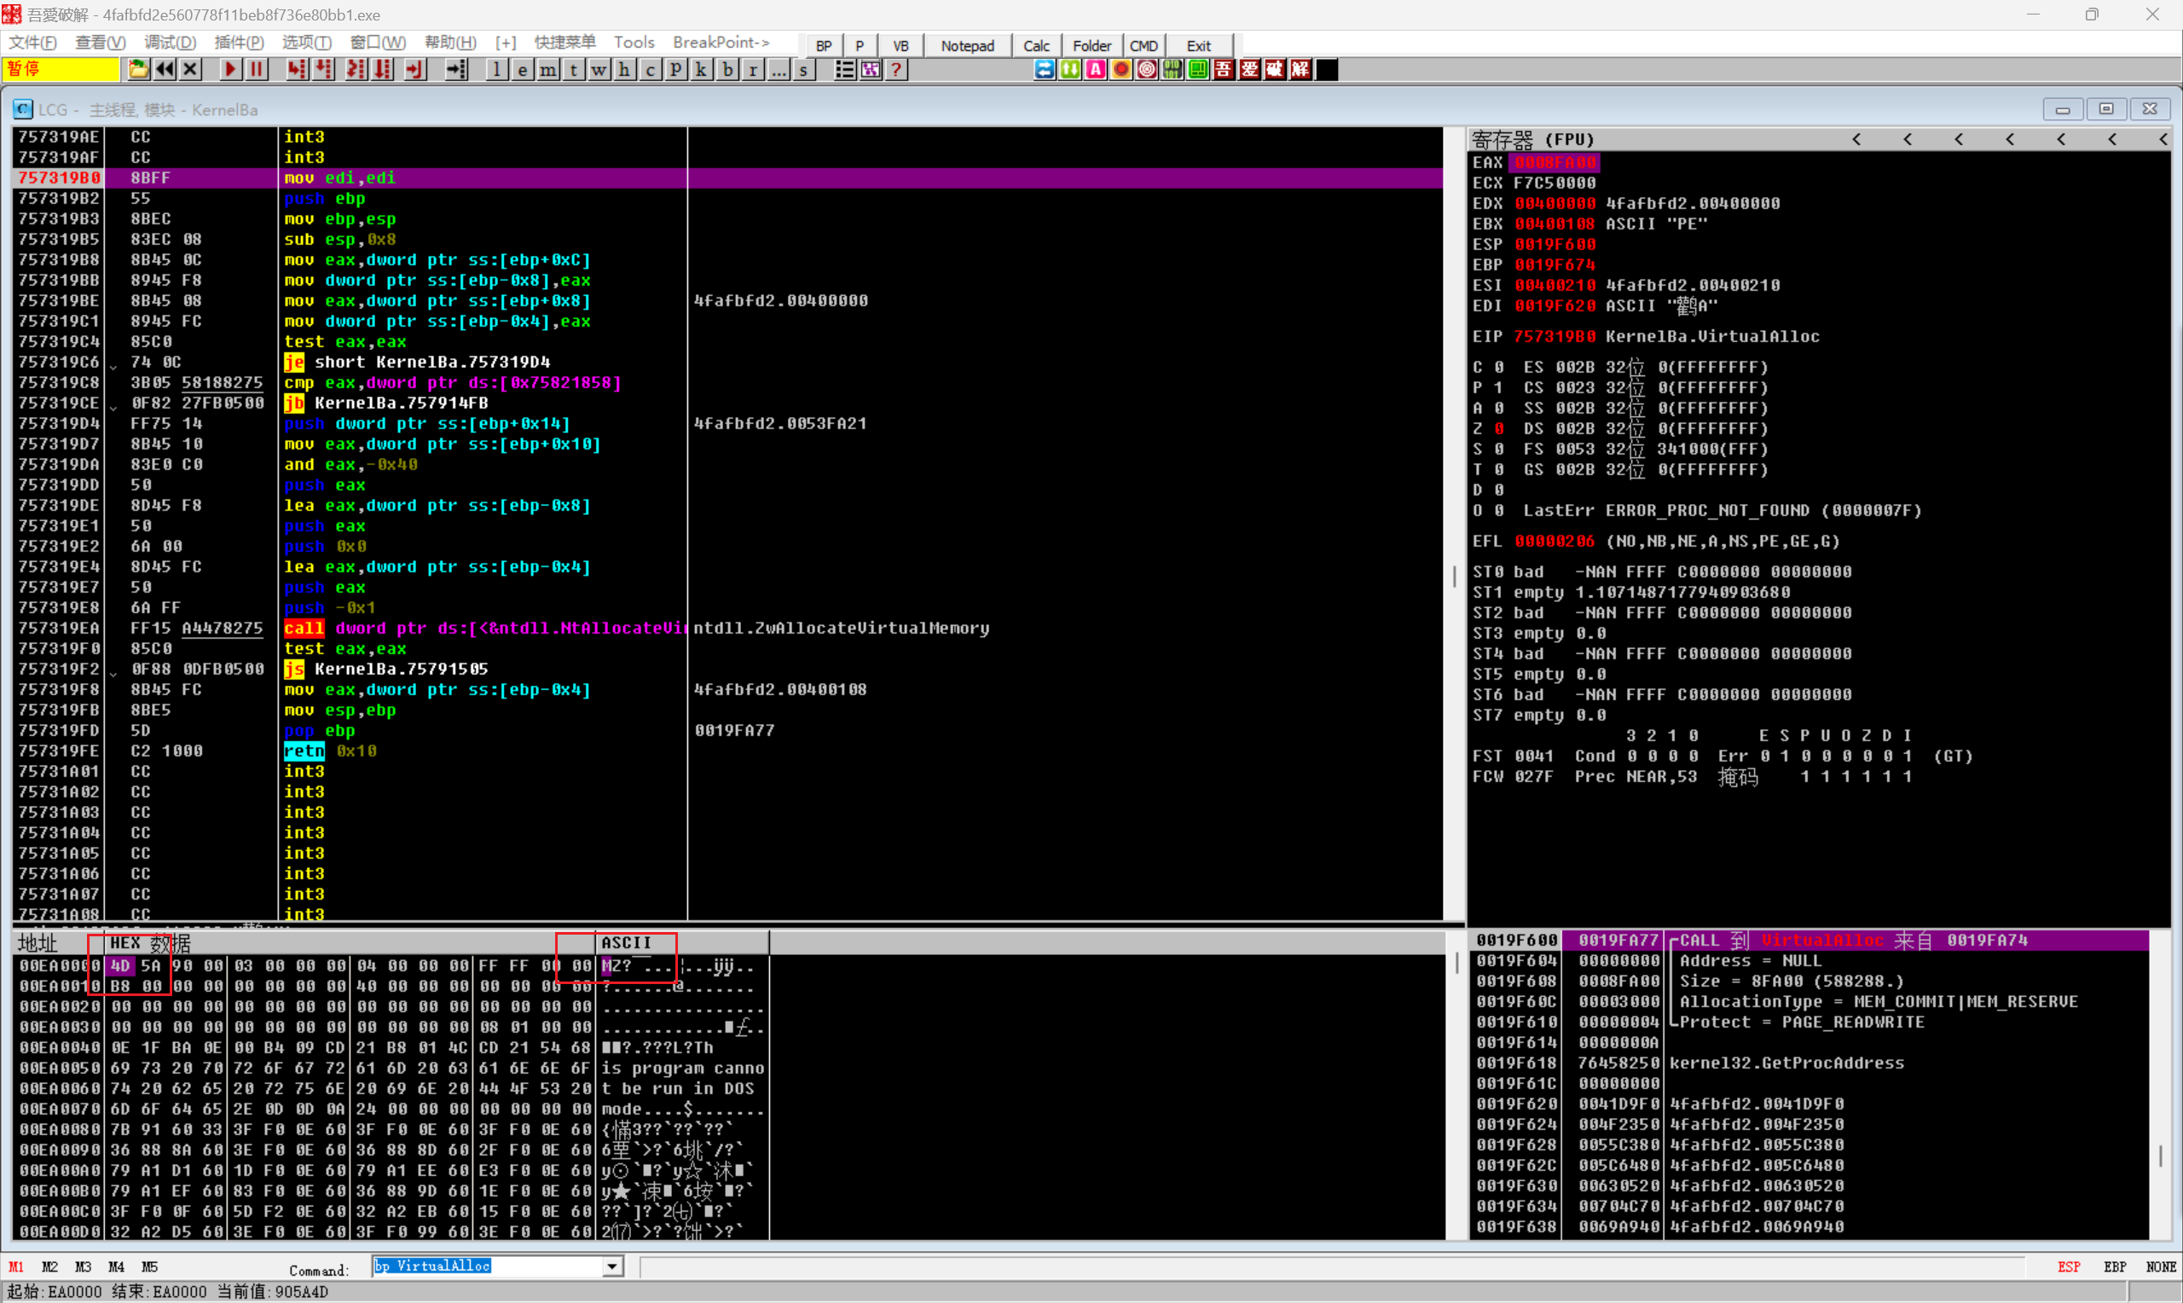Screen dimensions: 2183x1303
Task: Open the 调试(D) menu
Action: (x=170, y=42)
